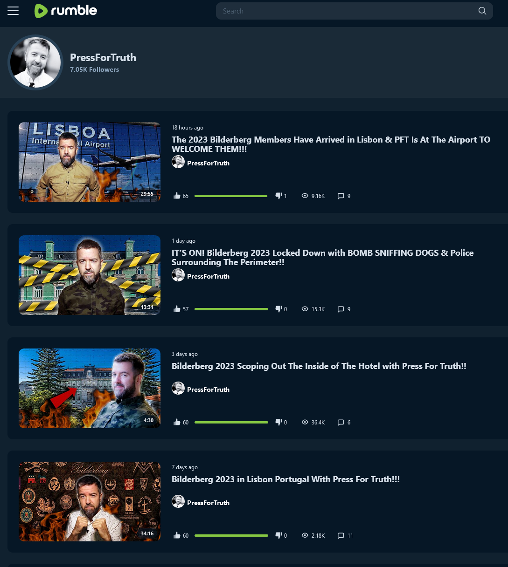This screenshot has height=567, width=508.
Task: Focus the Search input field
Action: [x=348, y=11]
